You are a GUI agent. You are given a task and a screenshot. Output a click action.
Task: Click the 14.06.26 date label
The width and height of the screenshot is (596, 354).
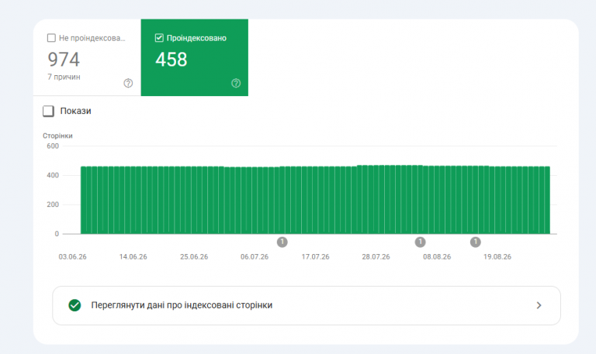click(x=133, y=257)
